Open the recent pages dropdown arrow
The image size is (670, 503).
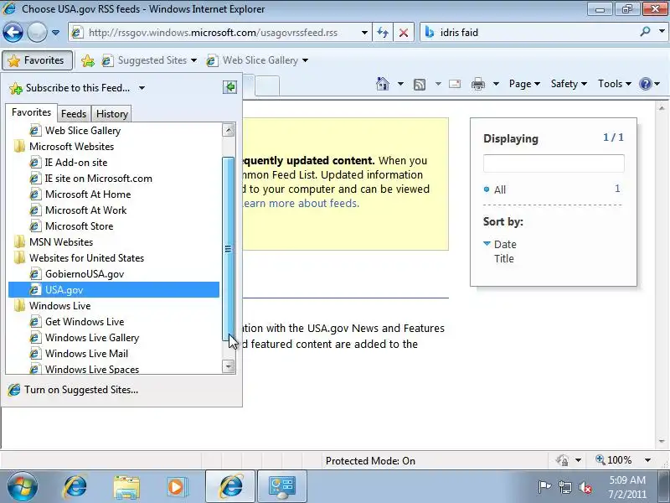(55, 33)
